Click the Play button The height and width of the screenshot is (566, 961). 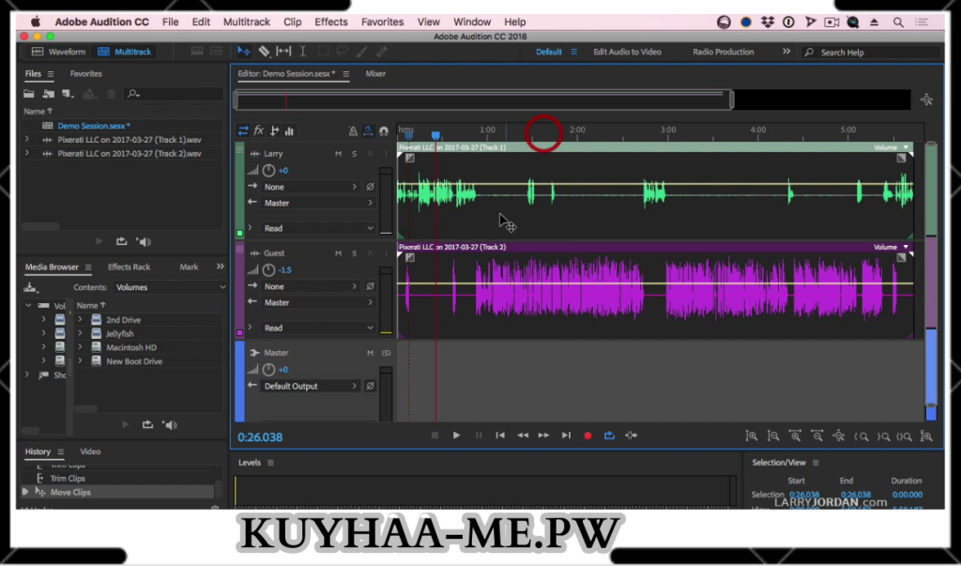pos(456,436)
